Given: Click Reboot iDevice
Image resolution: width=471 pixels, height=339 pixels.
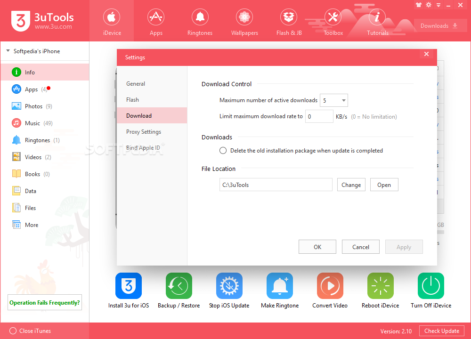Looking at the screenshot, I should tap(380, 291).
